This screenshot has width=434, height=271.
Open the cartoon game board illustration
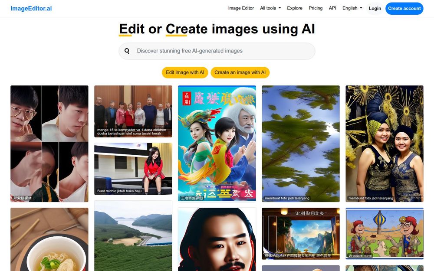pos(385,233)
